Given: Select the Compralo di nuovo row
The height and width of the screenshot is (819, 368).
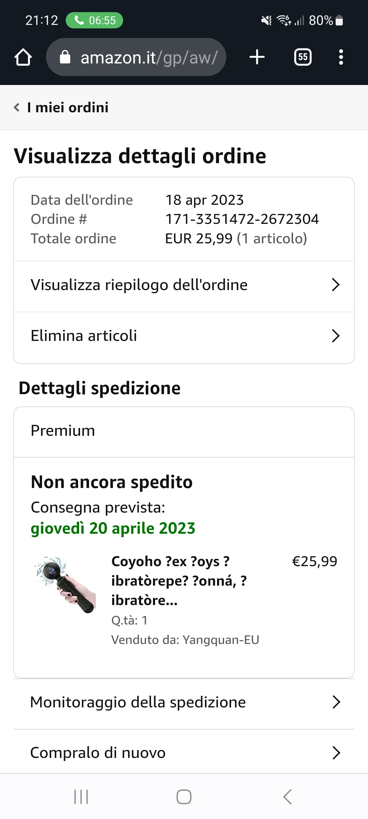Looking at the screenshot, I should pos(170,753).
